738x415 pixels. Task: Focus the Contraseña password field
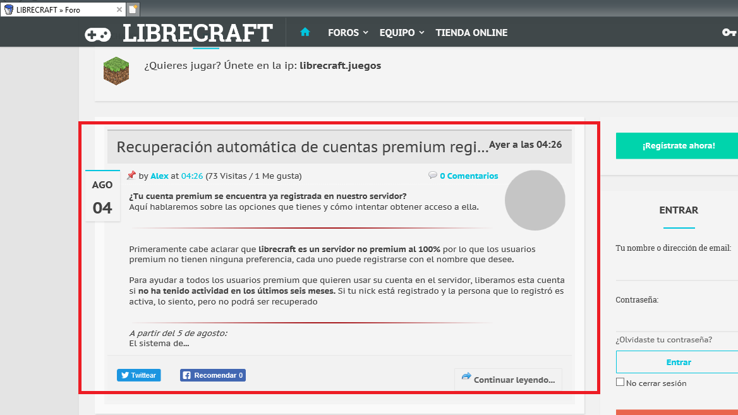[677, 320]
